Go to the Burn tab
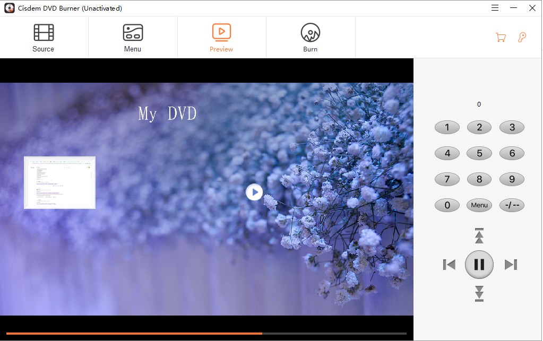Viewport: 543px width, 341px height. click(x=310, y=38)
